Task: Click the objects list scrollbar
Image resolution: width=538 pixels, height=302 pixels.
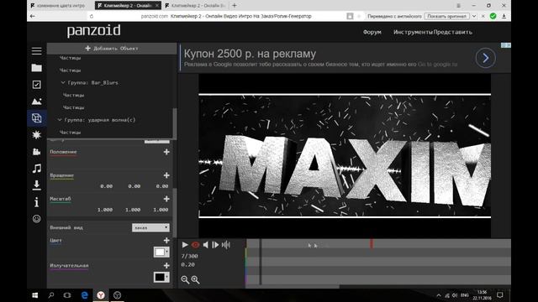Action: 175,123
